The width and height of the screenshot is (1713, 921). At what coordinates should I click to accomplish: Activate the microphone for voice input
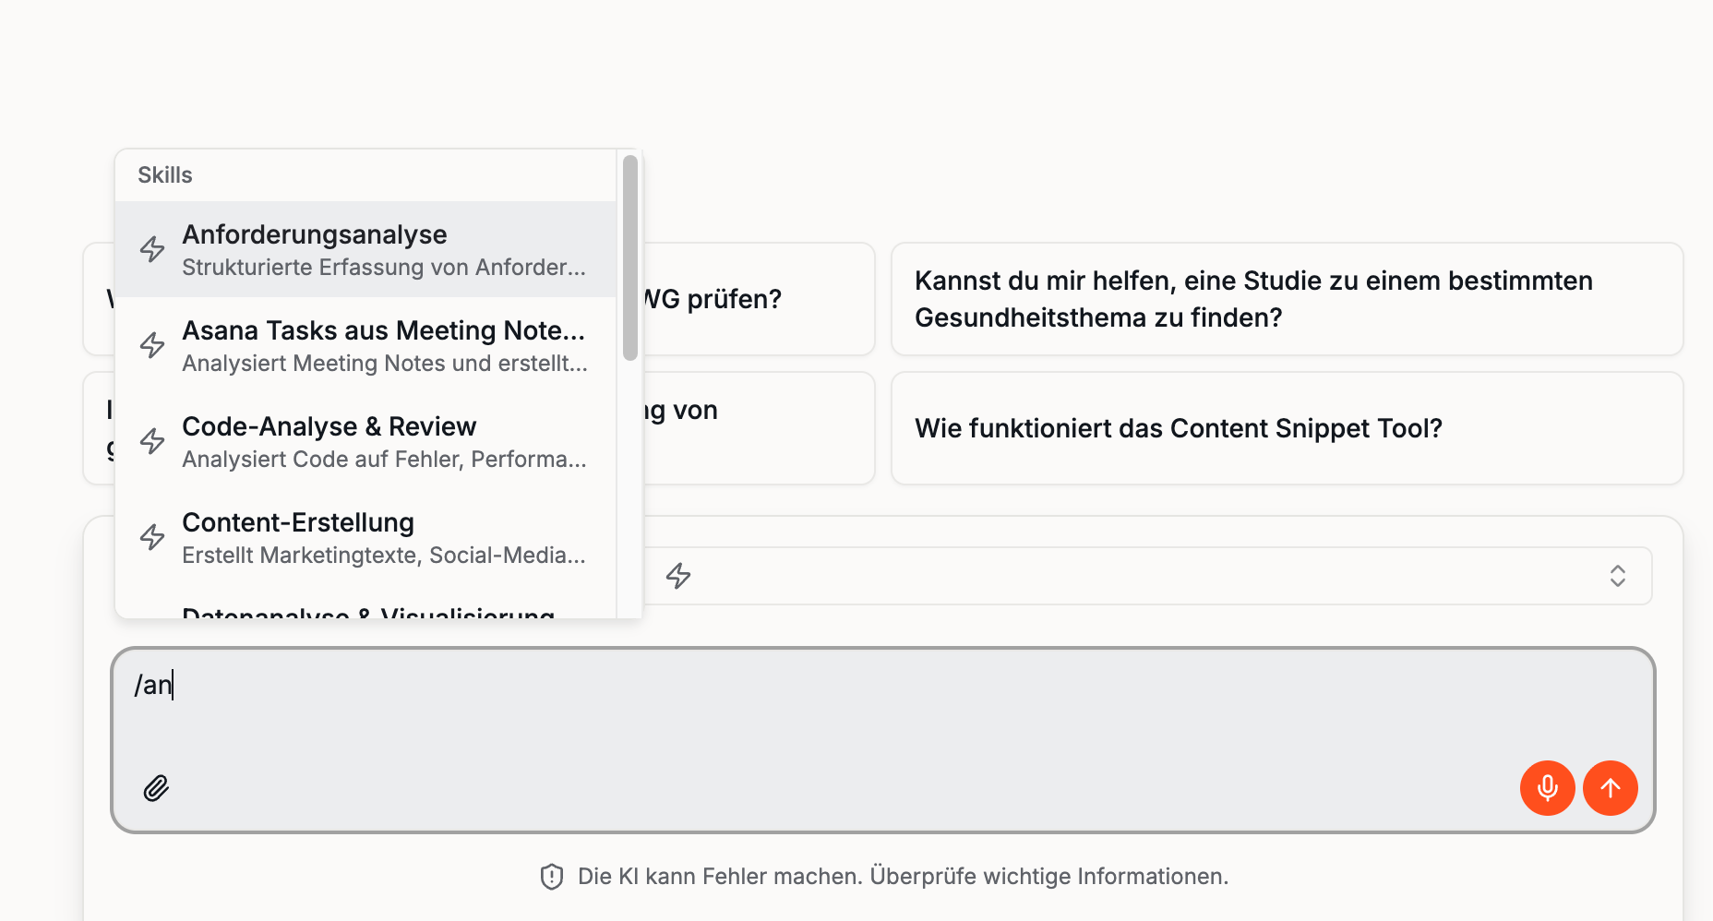(1547, 788)
